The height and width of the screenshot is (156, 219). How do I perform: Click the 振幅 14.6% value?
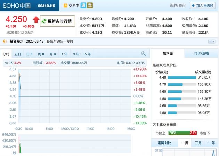tap(130, 26)
